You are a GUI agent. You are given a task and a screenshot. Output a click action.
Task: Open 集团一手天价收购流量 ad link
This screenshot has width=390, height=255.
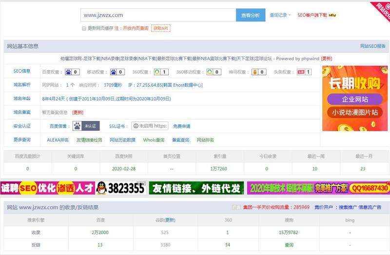tap(276, 207)
